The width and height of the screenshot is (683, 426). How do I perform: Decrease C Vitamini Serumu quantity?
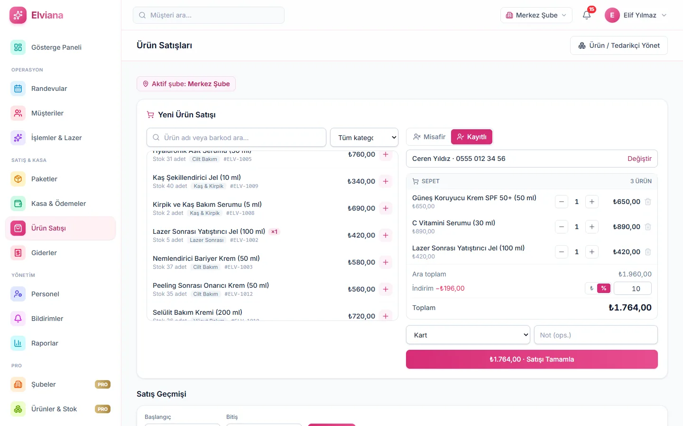pos(562,227)
